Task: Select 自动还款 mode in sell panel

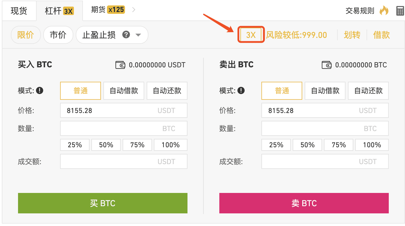Action: [368, 91]
